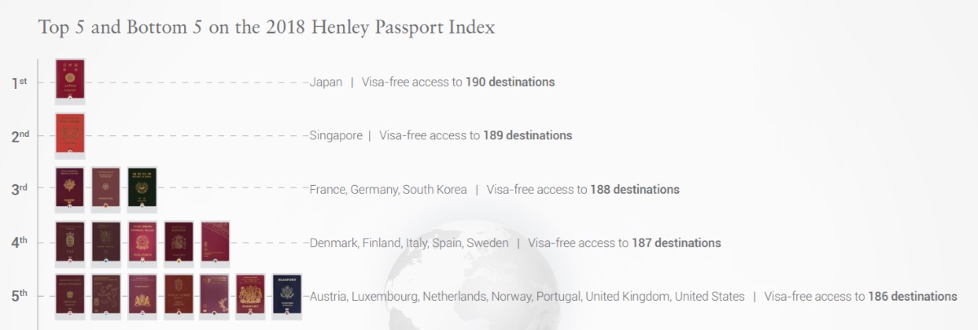978x330 pixels.
Task: Select the Austria passport in 5th row
Action: click(69, 295)
